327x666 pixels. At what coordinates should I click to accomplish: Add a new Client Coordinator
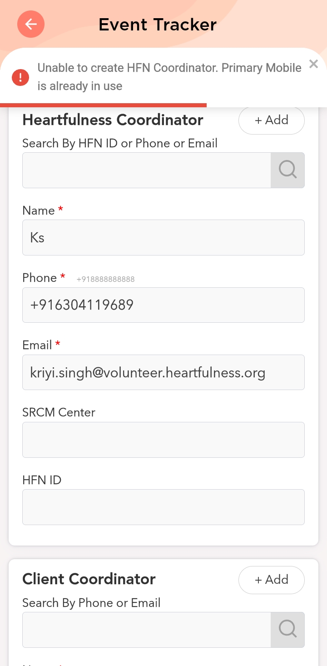tap(271, 580)
